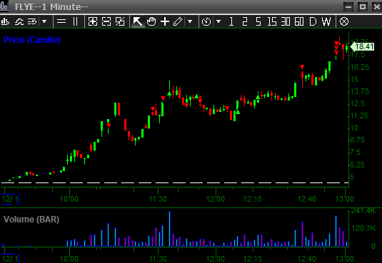
Task: Click the 12/ 1 date marker on volume axis
Action: tap(10, 259)
